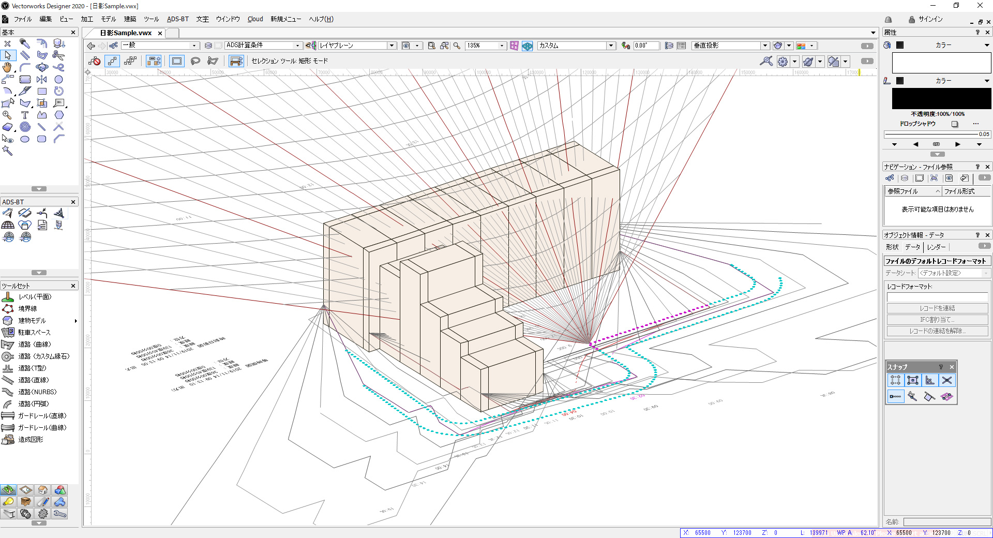Select the Magic Wand tool
The image size is (993, 538).
point(7,151)
